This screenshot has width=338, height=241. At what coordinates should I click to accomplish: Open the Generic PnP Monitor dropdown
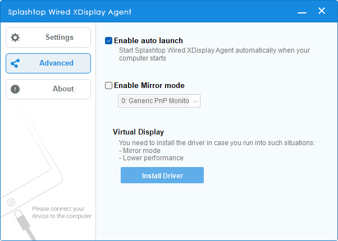[x=159, y=101]
